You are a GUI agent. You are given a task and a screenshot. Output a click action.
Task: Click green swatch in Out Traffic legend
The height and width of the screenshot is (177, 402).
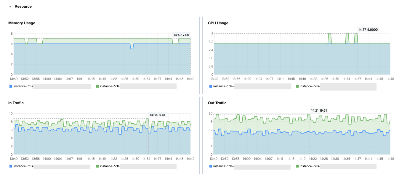[x=297, y=166]
